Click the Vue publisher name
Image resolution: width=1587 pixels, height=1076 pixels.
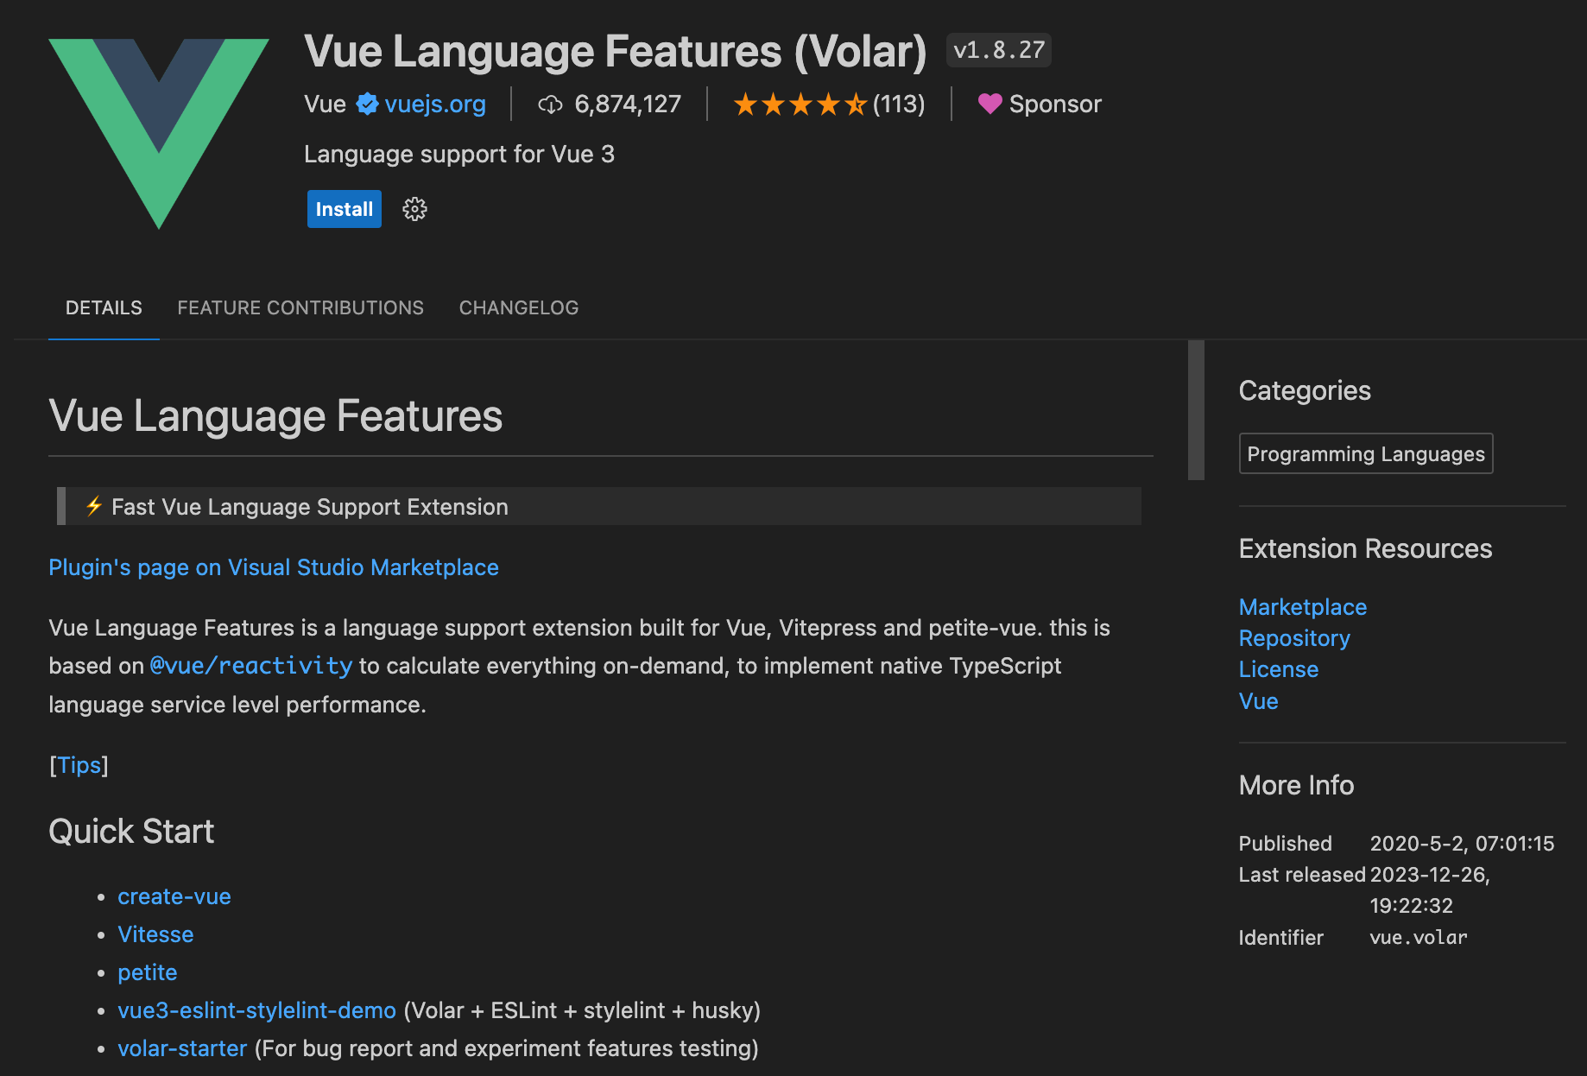(325, 104)
